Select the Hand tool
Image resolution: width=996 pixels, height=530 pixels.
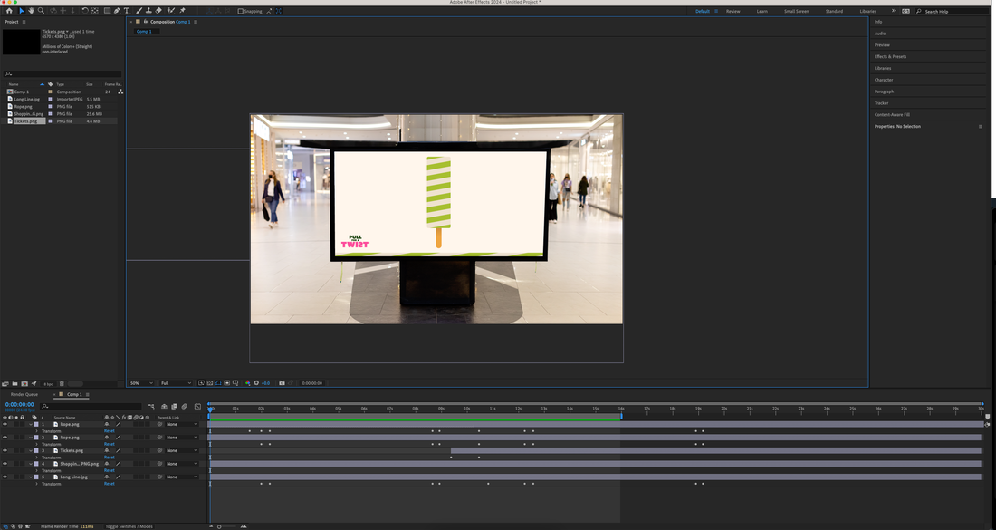31,11
